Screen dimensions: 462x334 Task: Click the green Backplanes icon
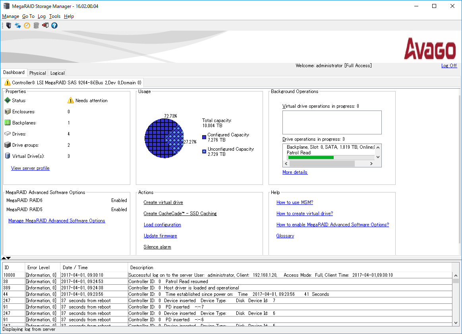click(8, 122)
